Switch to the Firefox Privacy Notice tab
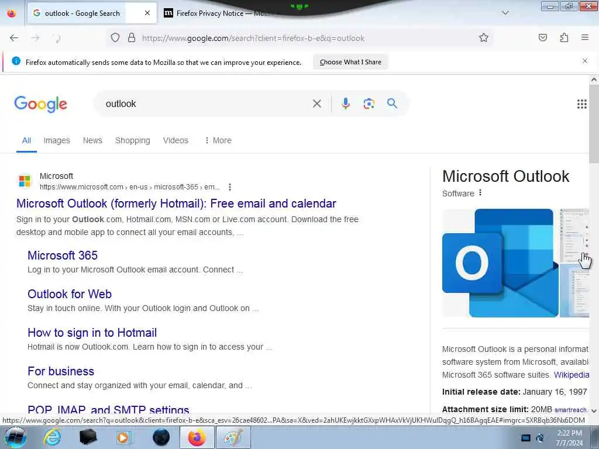 click(218, 13)
